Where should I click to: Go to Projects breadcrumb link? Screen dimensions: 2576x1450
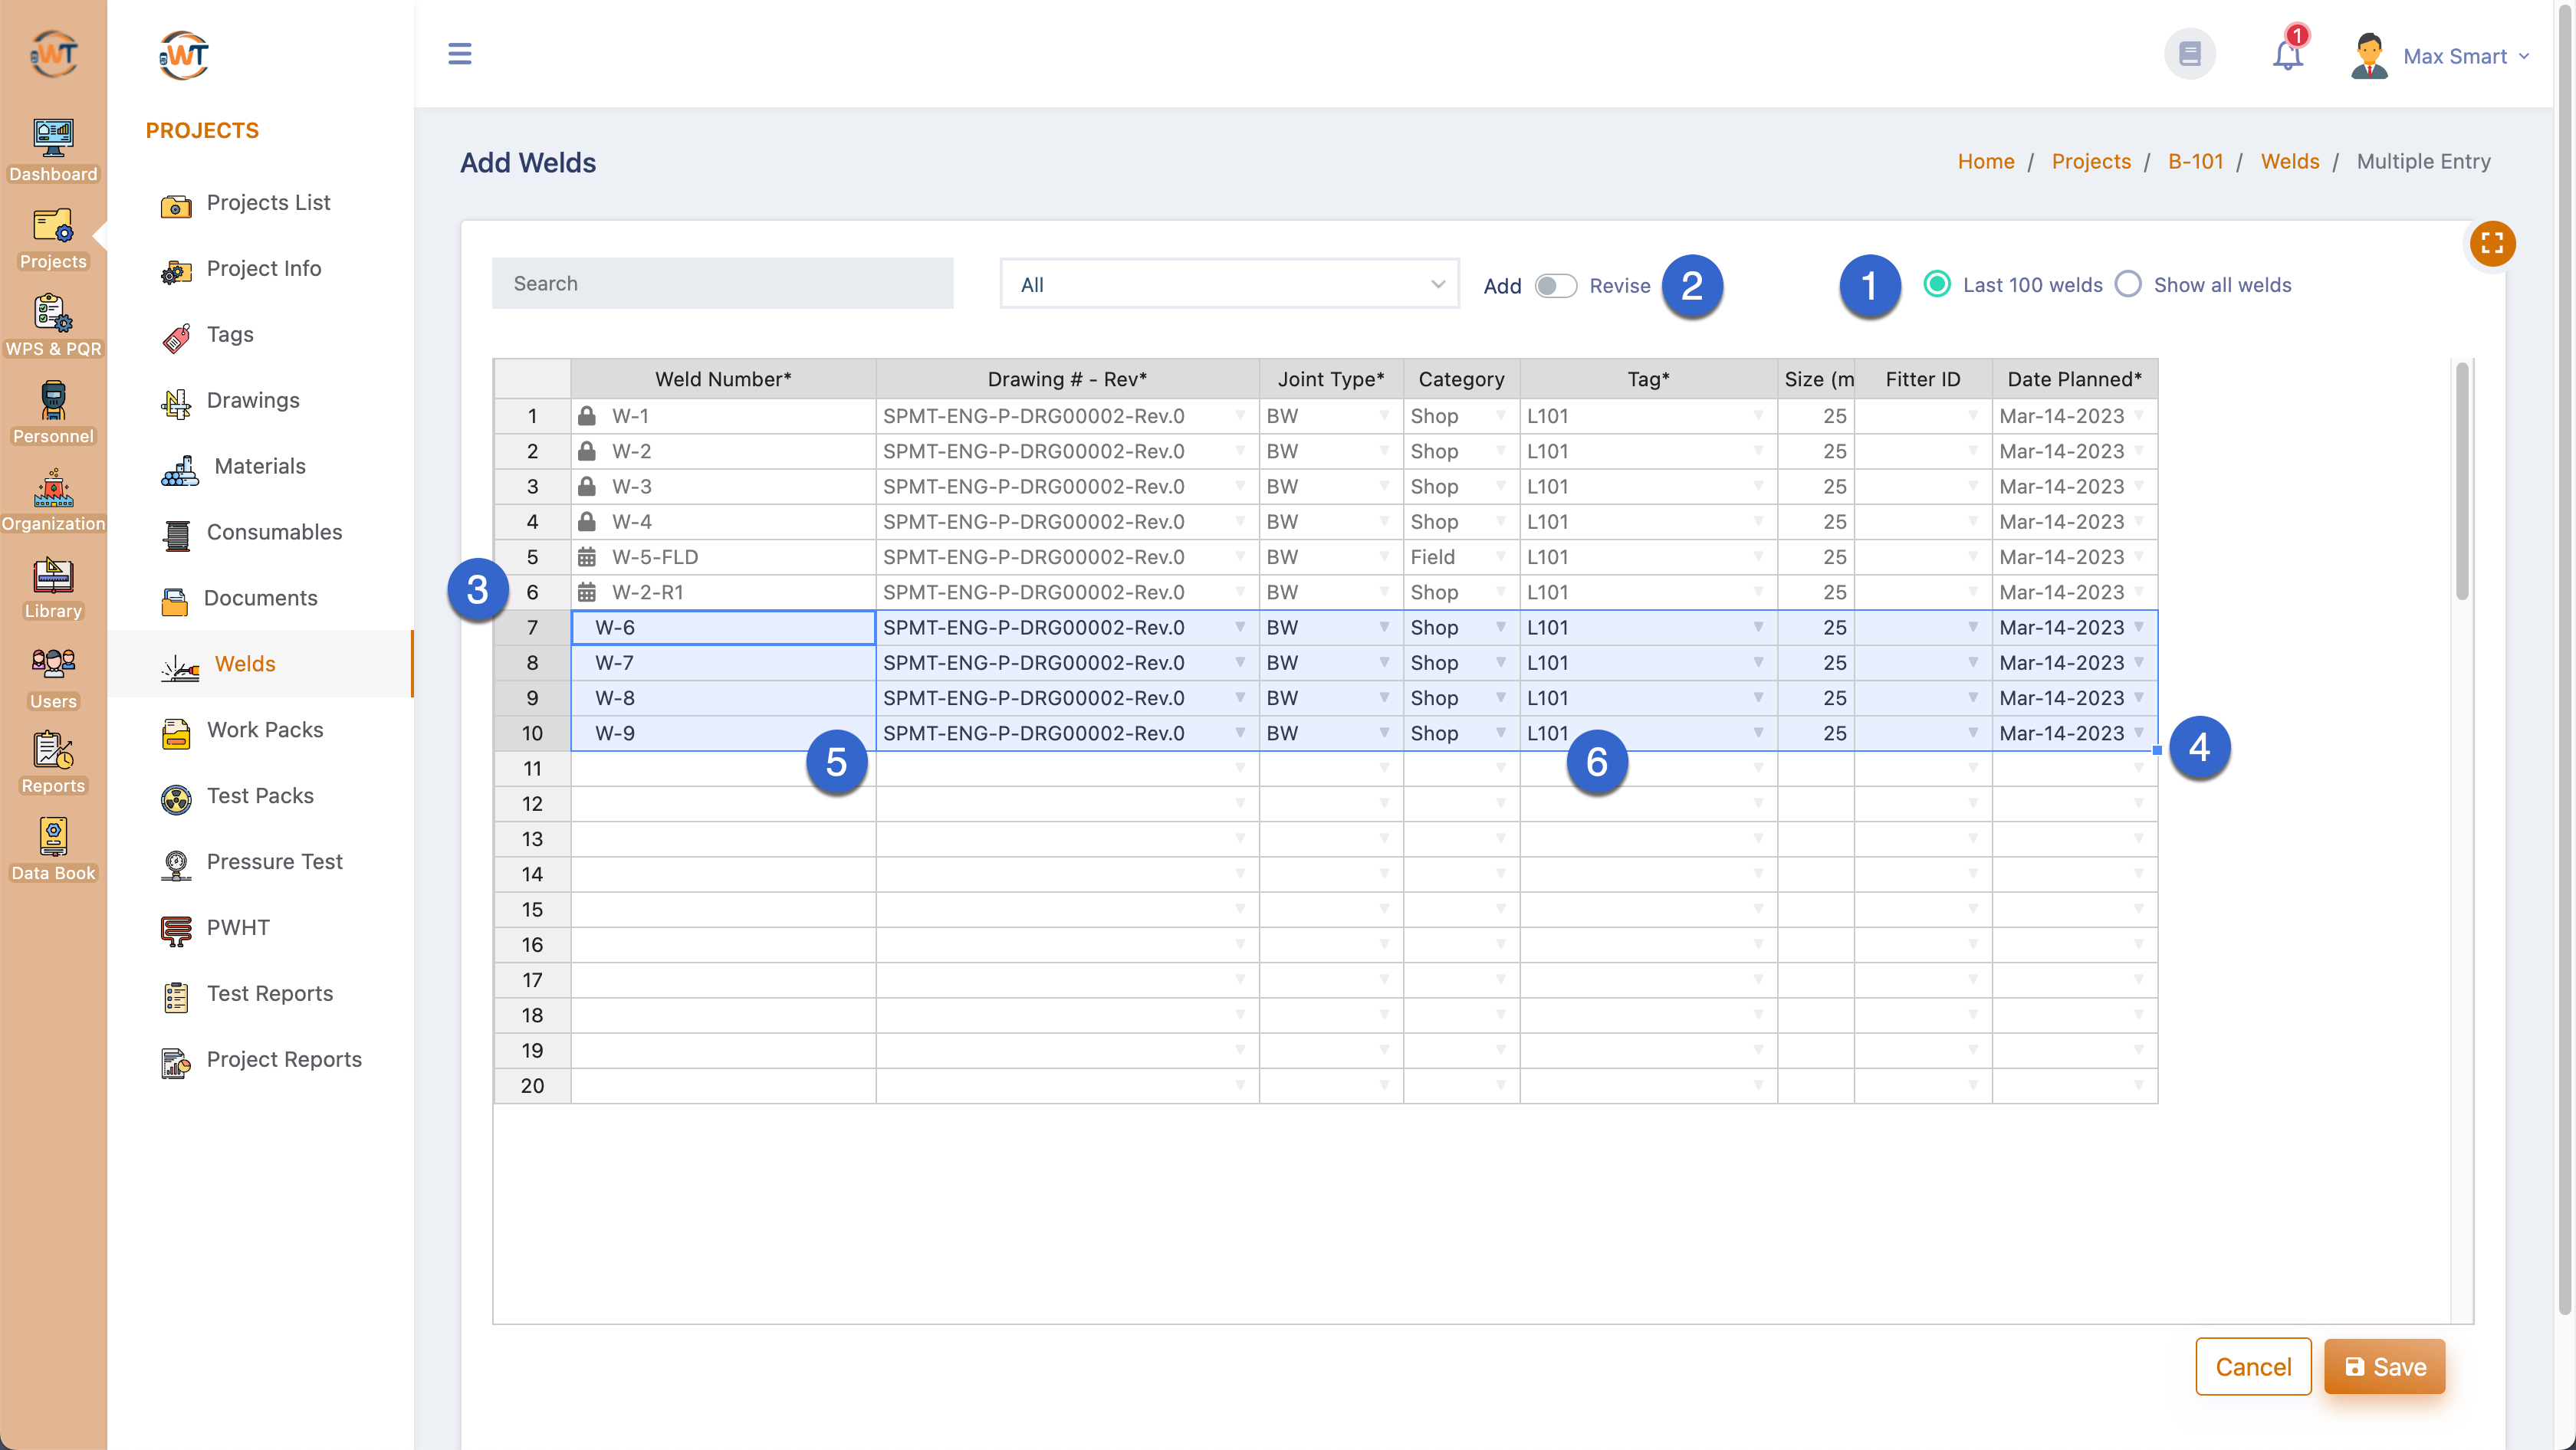2091,162
